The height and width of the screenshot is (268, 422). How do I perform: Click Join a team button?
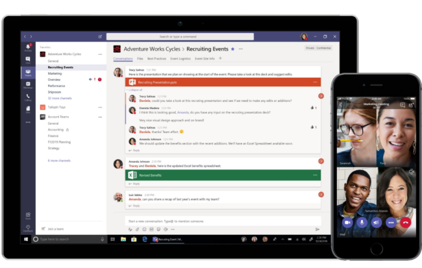click(53, 229)
